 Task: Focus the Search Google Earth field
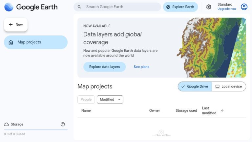(x=117, y=7)
